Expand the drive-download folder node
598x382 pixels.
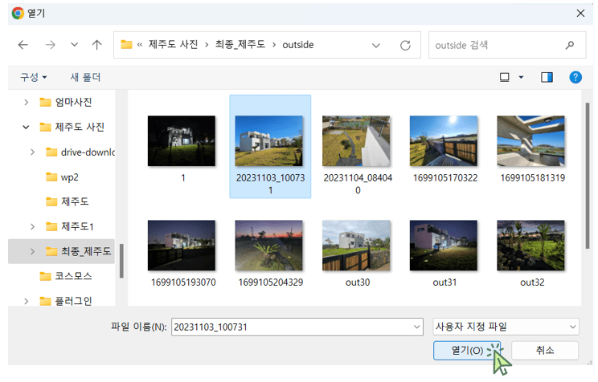[x=32, y=152]
